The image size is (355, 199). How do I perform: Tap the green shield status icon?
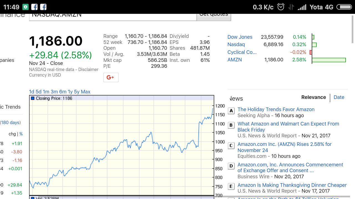coord(26,7)
